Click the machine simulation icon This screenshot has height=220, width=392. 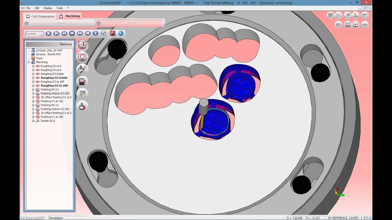coord(82,82)
